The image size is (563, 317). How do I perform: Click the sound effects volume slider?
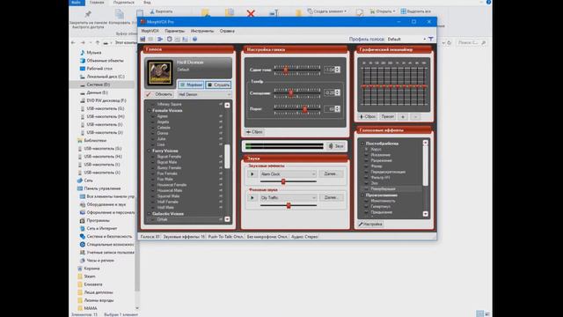[x=283, y=182]
